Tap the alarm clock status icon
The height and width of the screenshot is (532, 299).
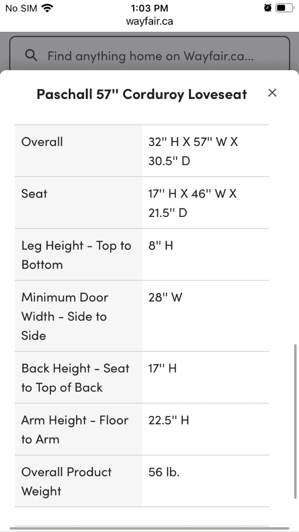[268, 8]
